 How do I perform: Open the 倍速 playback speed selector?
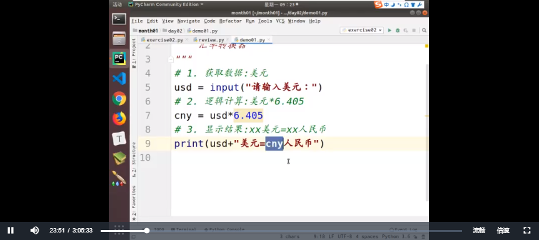(x=503, y=231)
